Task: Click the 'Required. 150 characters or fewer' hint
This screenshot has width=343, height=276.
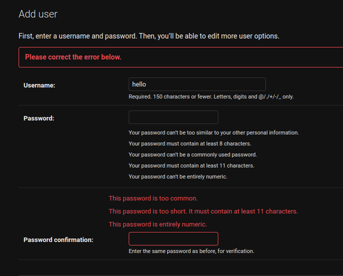Action: 212,96
